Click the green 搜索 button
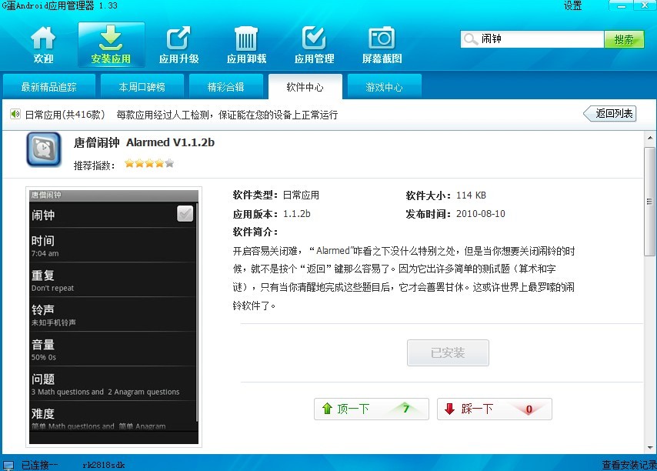This screenshot has width=657, height=471. point(624,39)
